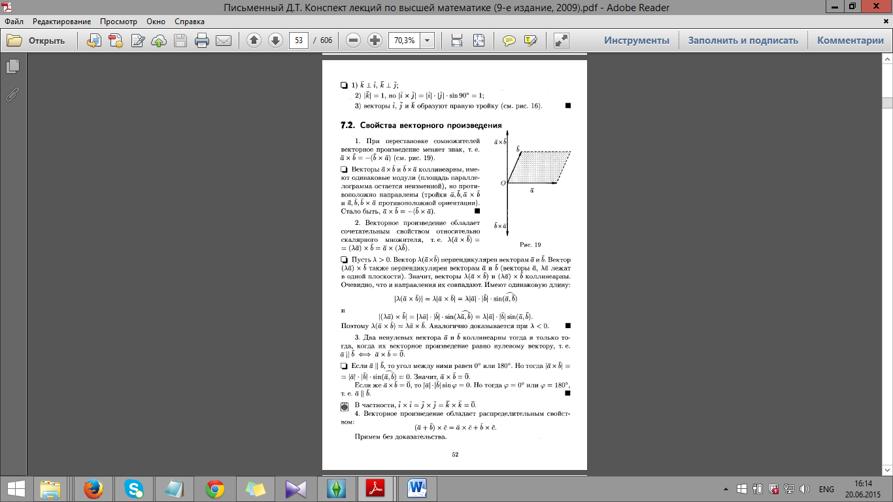The width and height of the screenshot is (893, 502).
Task: Zoom in with the plus button
Action: pyautogui.click(x=375, y=41)
